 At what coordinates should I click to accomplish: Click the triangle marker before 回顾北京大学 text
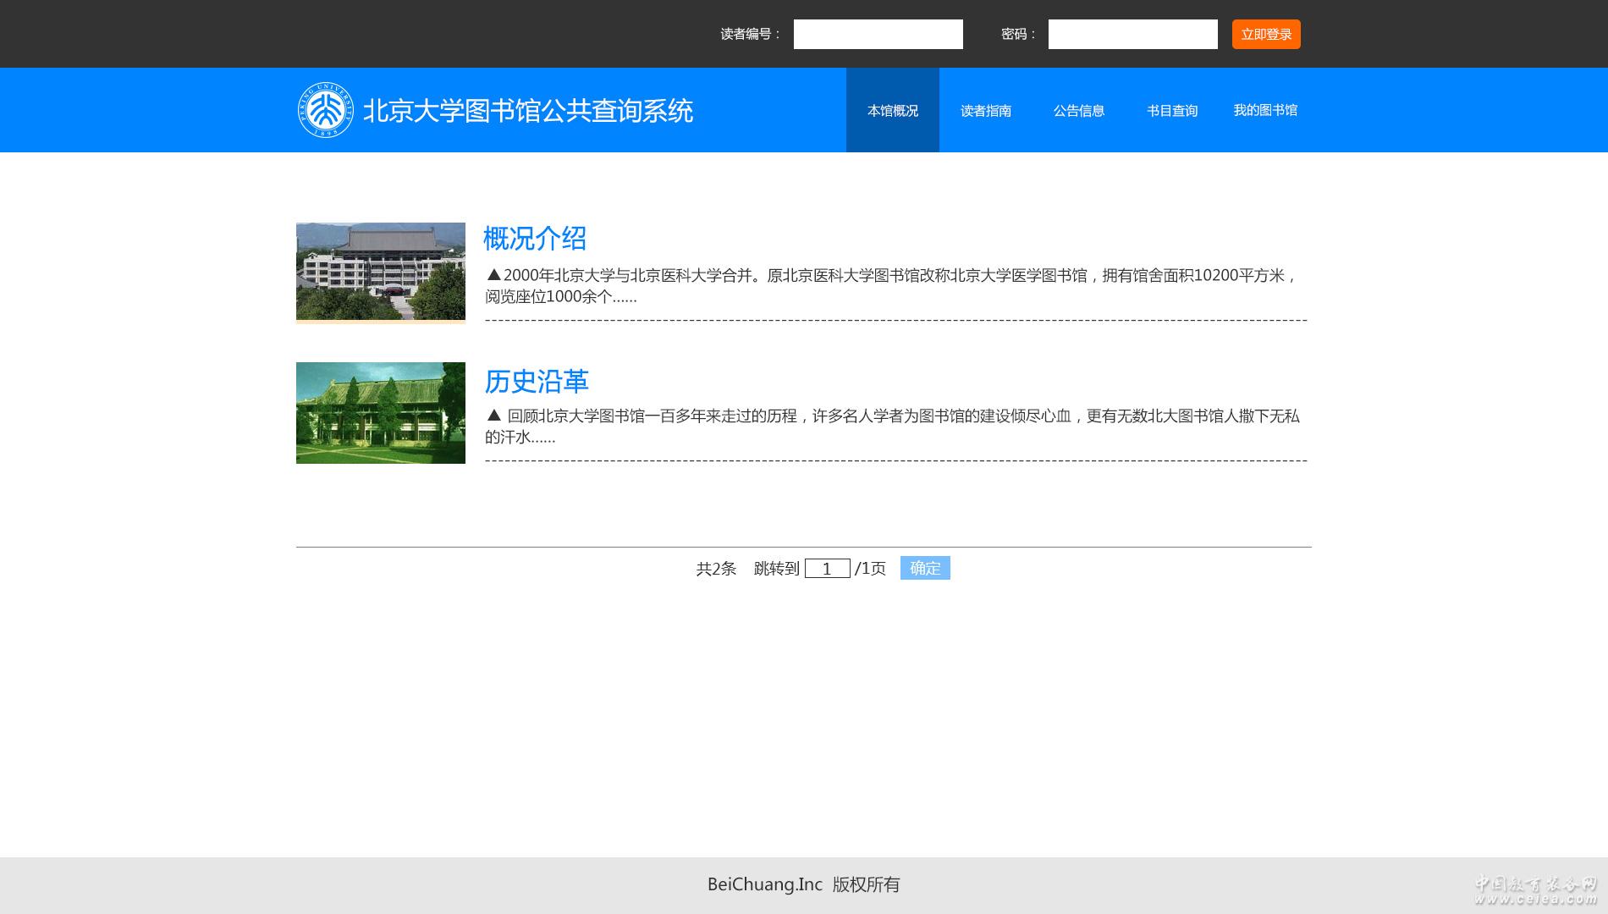click(x=494, y=416)
